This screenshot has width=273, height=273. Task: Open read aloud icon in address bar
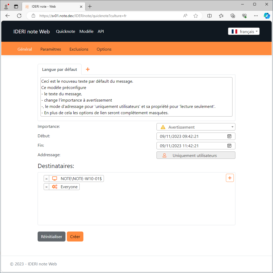(x=185, y=16)
